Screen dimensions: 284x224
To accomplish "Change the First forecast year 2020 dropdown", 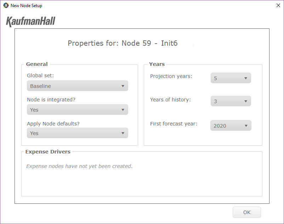I will pos(231,125).
